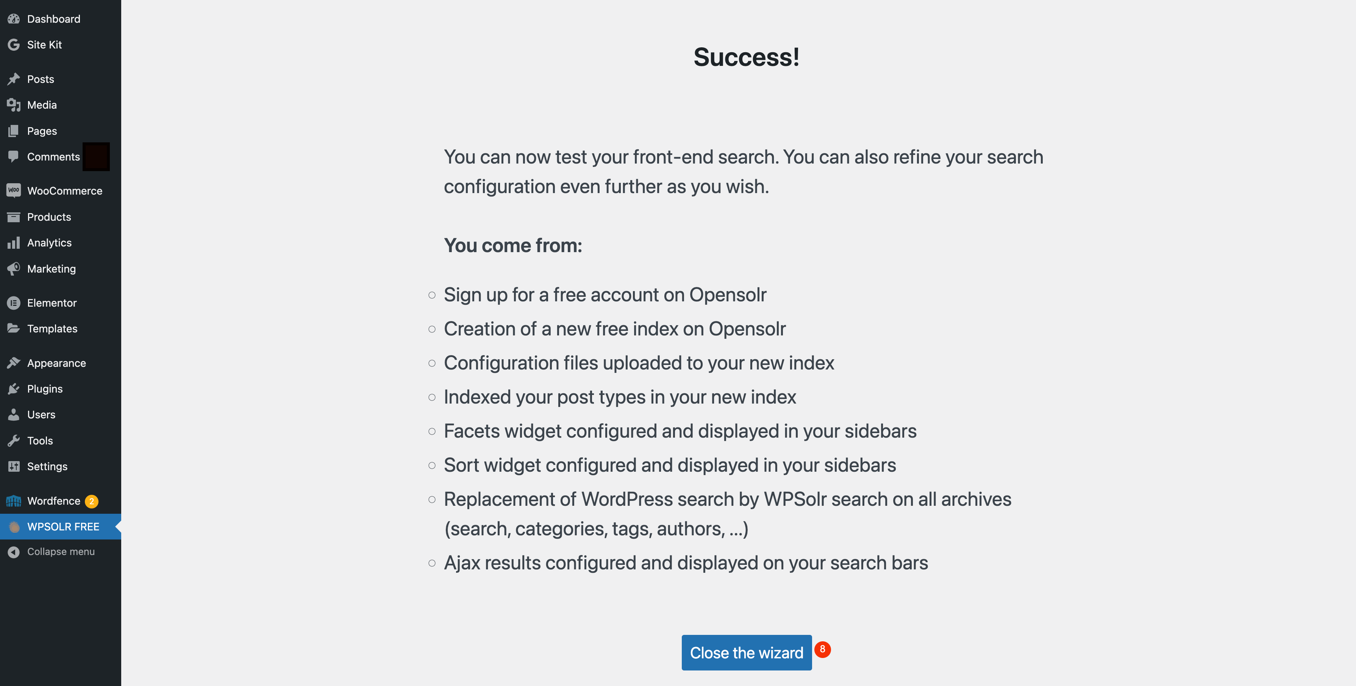This screenshot has height=686, width=1356.
Task: Click the Tools wrench icon
Action: pyautogui.click(x=14, y=441)
